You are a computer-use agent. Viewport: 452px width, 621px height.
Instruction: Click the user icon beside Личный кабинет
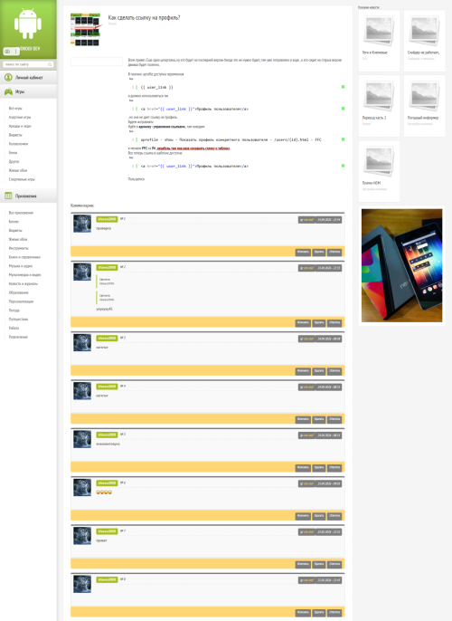(x=8, y=77)
